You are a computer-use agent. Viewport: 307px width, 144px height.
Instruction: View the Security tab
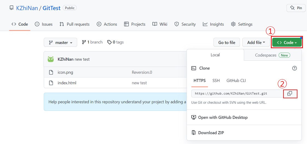coord(185,24)
